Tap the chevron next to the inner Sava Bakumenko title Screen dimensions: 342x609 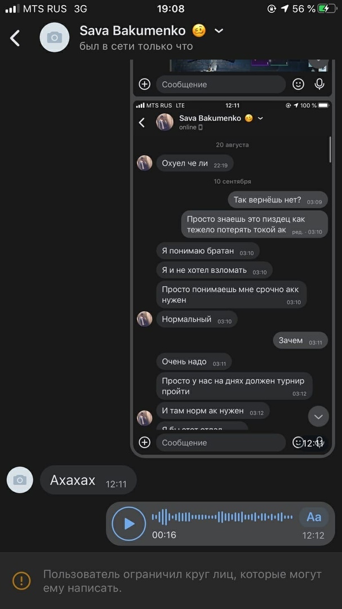[260, 118]
